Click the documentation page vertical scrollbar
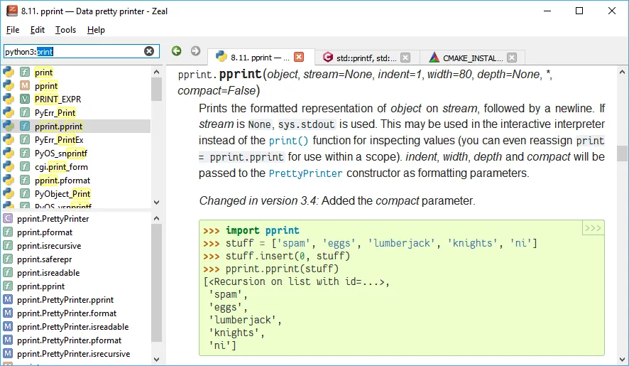Image resolution: width=629 pixels, height=366 pixels. (x=622, y=154)
